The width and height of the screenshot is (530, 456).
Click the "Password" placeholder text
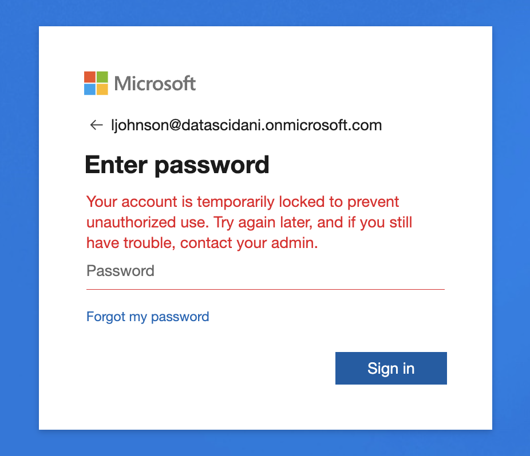[120, 271]
